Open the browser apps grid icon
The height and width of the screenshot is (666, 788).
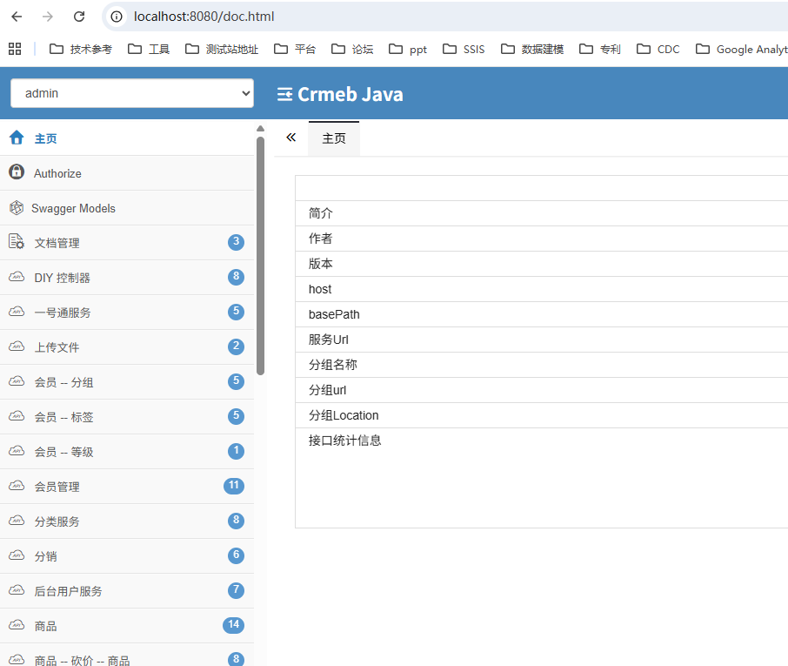tap(15, 49)
